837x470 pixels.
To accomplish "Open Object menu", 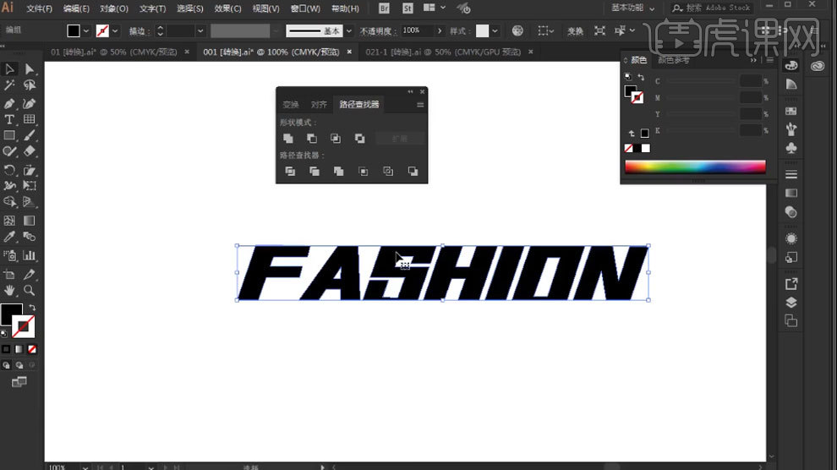I will (114, 8).
